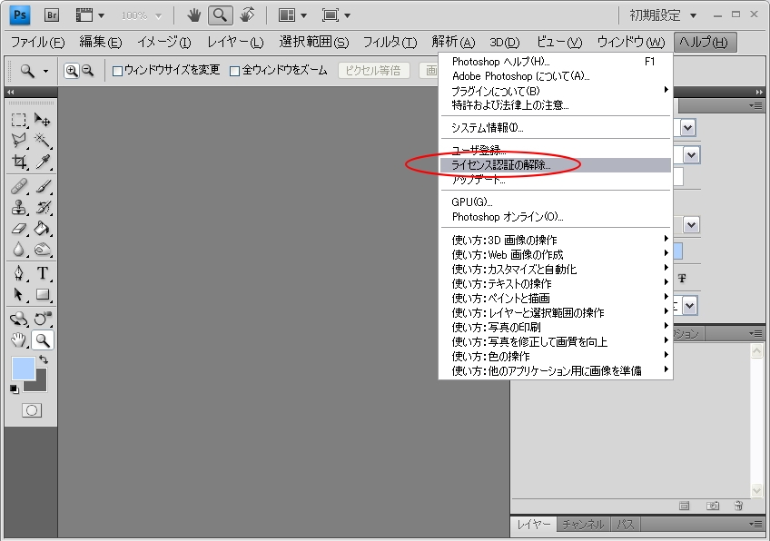Viewport: 770px width, 541px height.
Task: Open the 解析(A) menu
Action: click(453, 43)
